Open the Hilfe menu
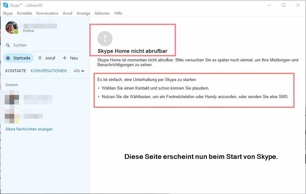Image resolution: width=306 pixels, height=194 pixels. click(x=118, y=13)
